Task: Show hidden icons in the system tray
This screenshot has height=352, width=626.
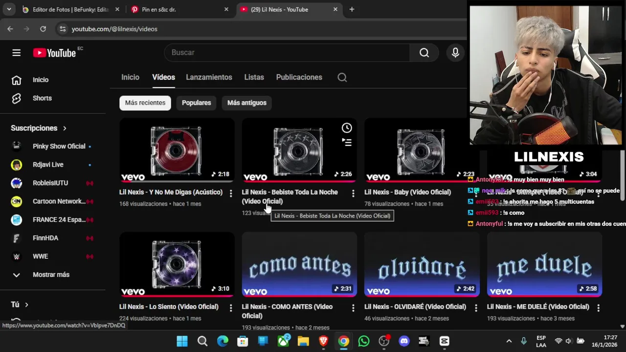Action: point(509,341)
